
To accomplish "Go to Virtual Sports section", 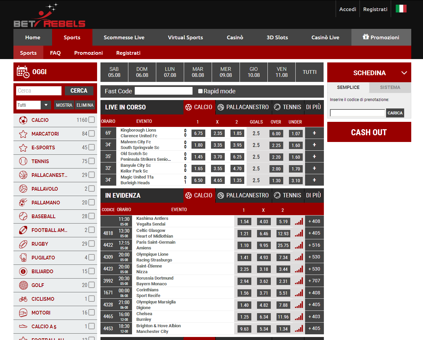I will [185, 37].
